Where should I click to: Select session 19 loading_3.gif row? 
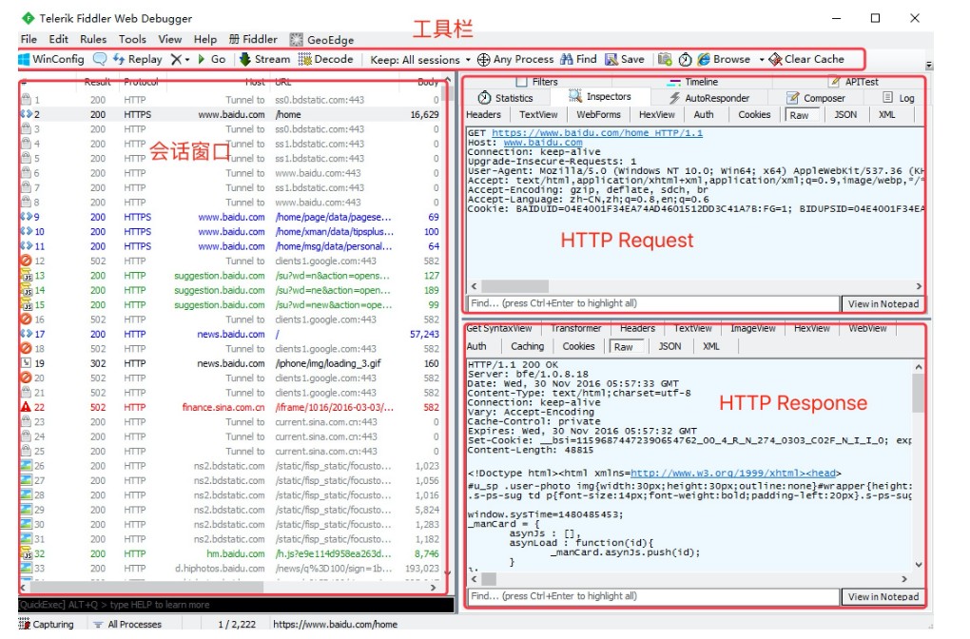[230, 363]
